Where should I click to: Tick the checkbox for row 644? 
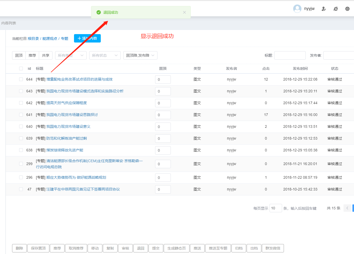point(21,79)
